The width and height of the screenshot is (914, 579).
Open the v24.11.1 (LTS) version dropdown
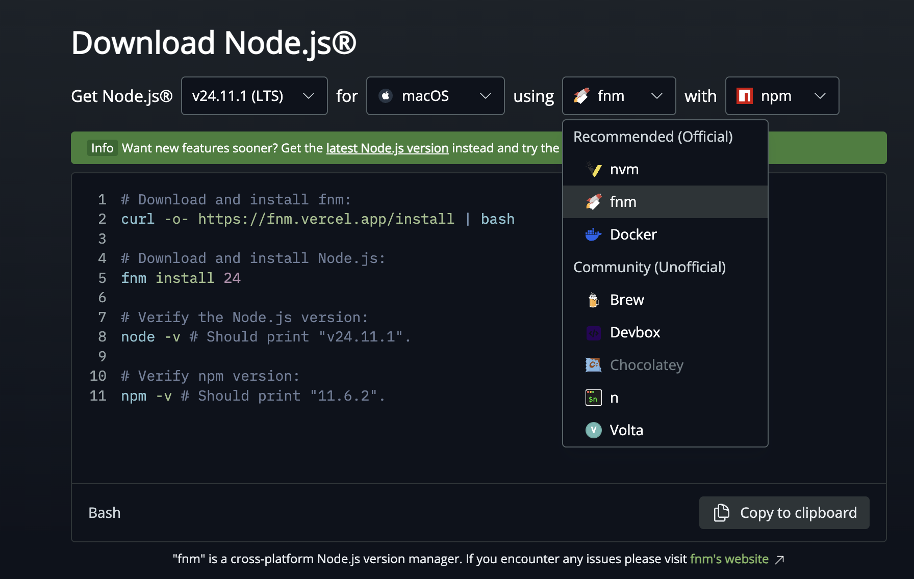255,96
